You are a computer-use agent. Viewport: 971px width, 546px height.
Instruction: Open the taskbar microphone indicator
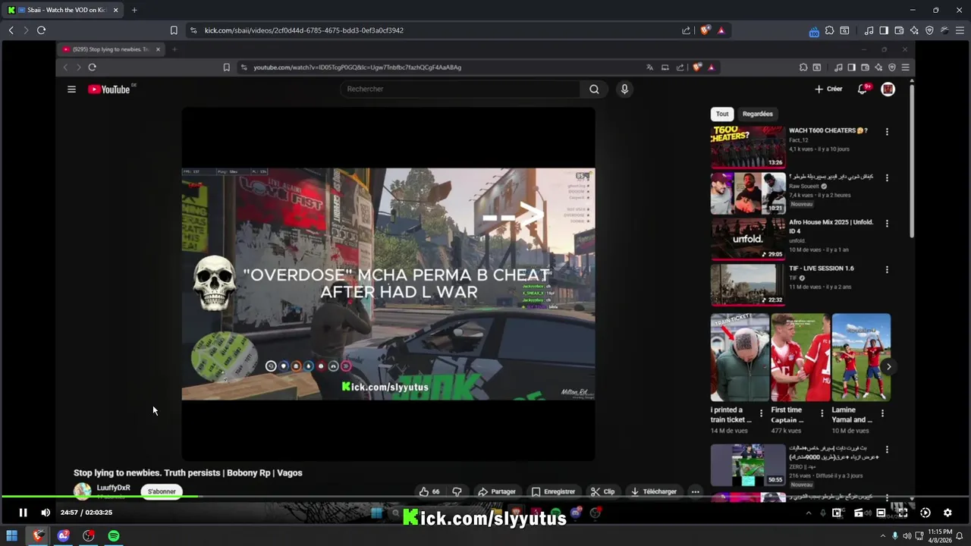895,536
